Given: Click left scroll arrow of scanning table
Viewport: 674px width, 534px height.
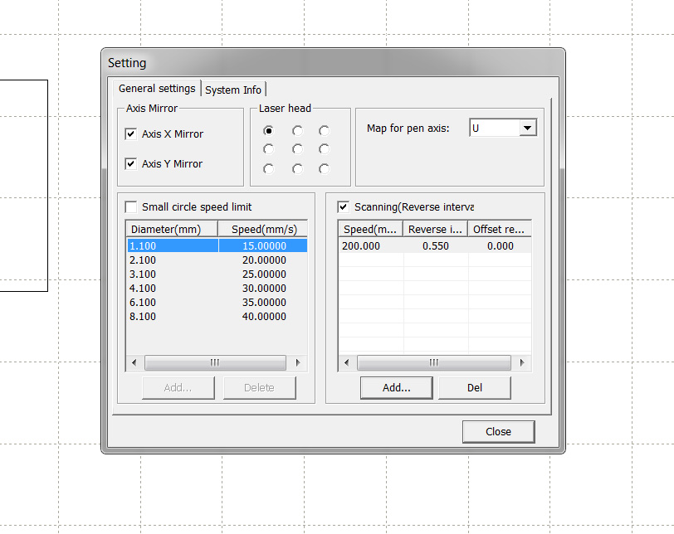Looking at the screenshot, I should click(x=347, y=362).
